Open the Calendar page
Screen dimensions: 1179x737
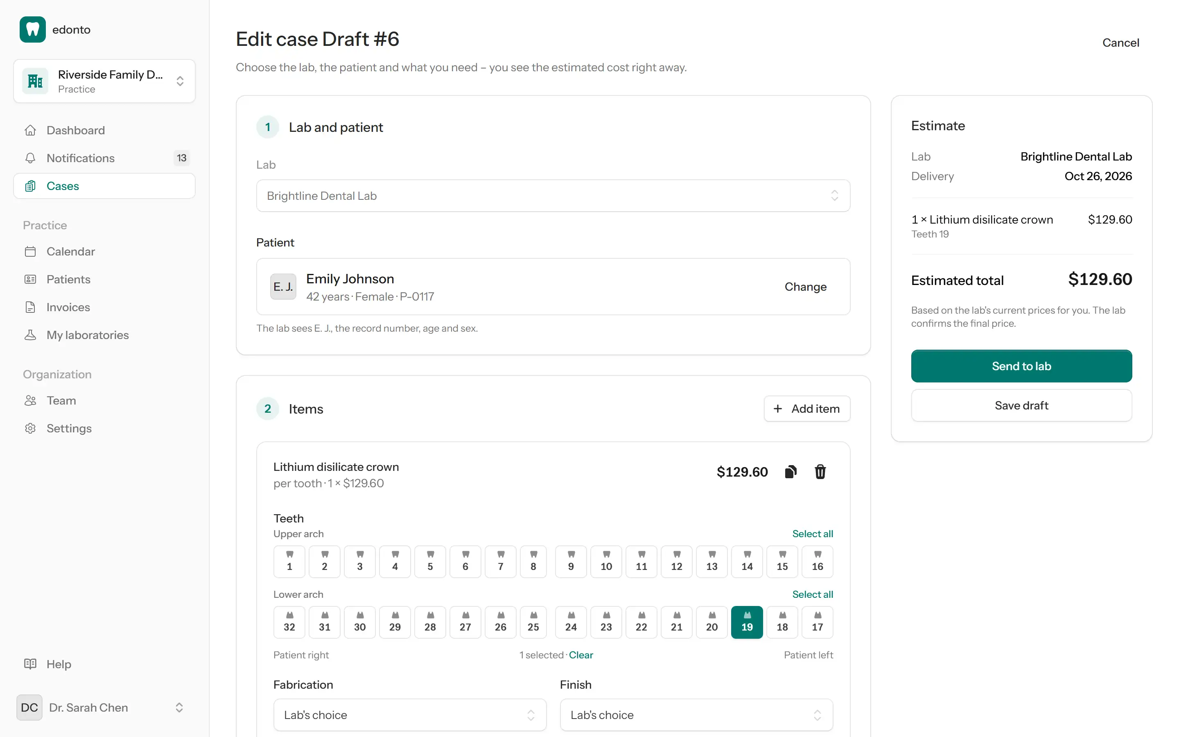[x=104, y=251]
